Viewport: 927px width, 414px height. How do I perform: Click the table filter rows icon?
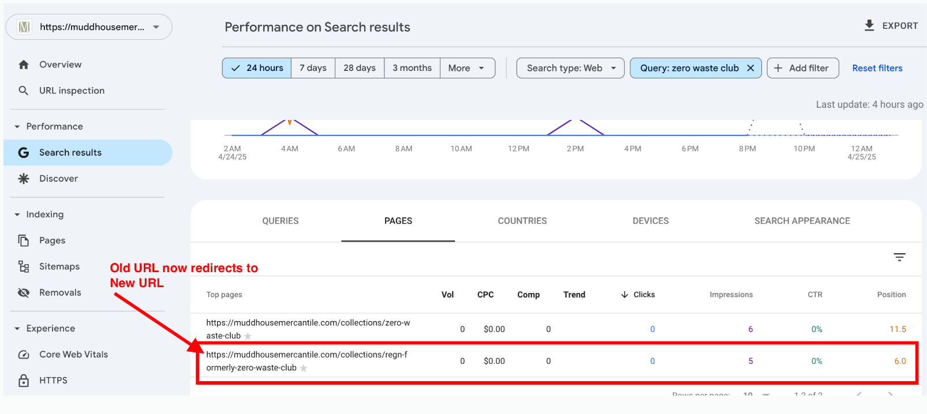tap(899, 257)
